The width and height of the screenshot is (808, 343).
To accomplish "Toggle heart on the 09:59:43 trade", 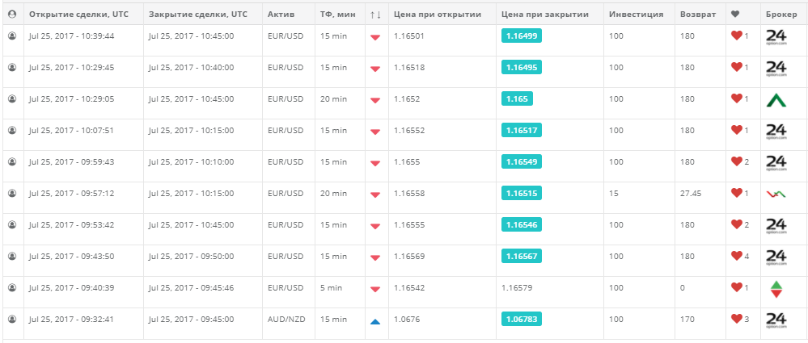I will point(736,161).
